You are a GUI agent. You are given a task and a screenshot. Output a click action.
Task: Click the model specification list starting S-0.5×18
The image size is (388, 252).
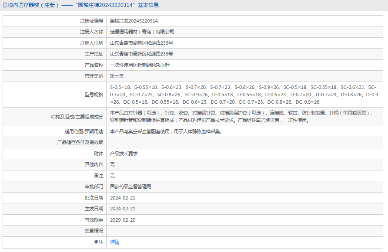[244, 95]
